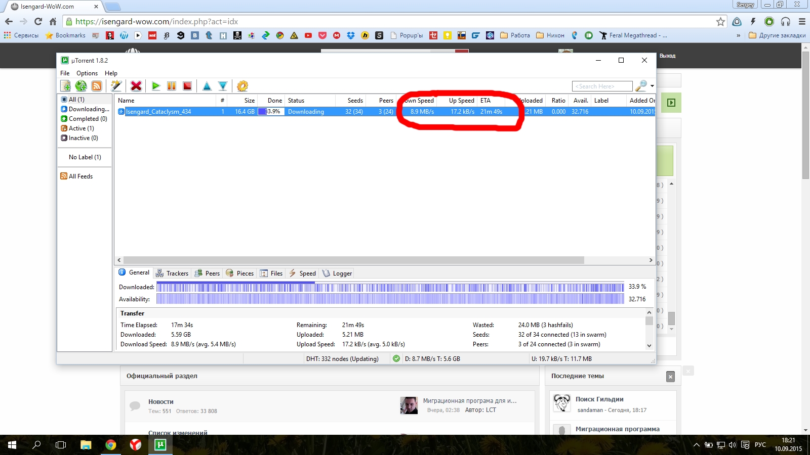Go to Chrome home page icon

53,21
